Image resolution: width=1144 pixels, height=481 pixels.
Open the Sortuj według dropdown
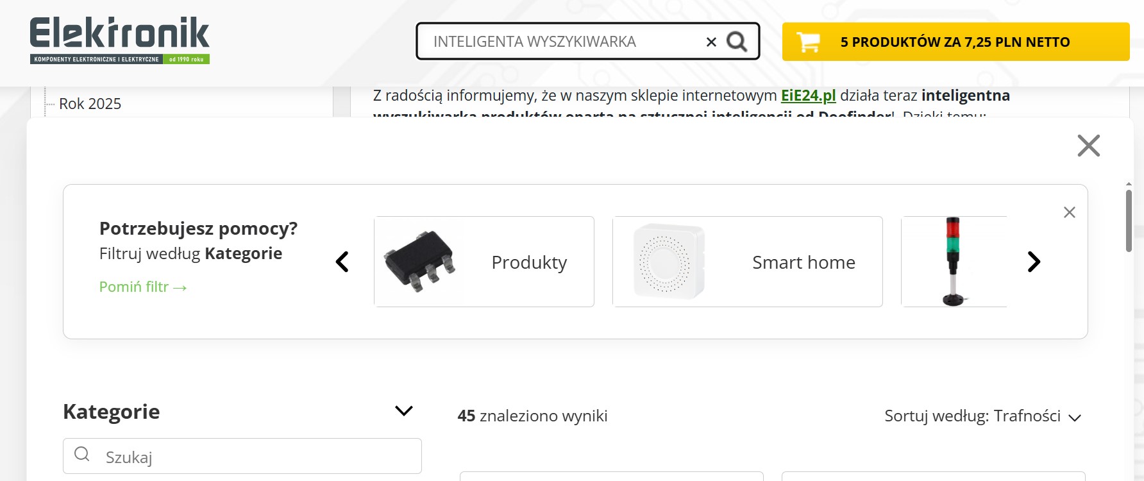(982, 416)
